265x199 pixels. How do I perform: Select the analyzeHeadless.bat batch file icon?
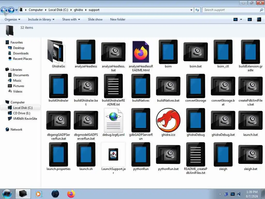point(113,52)
